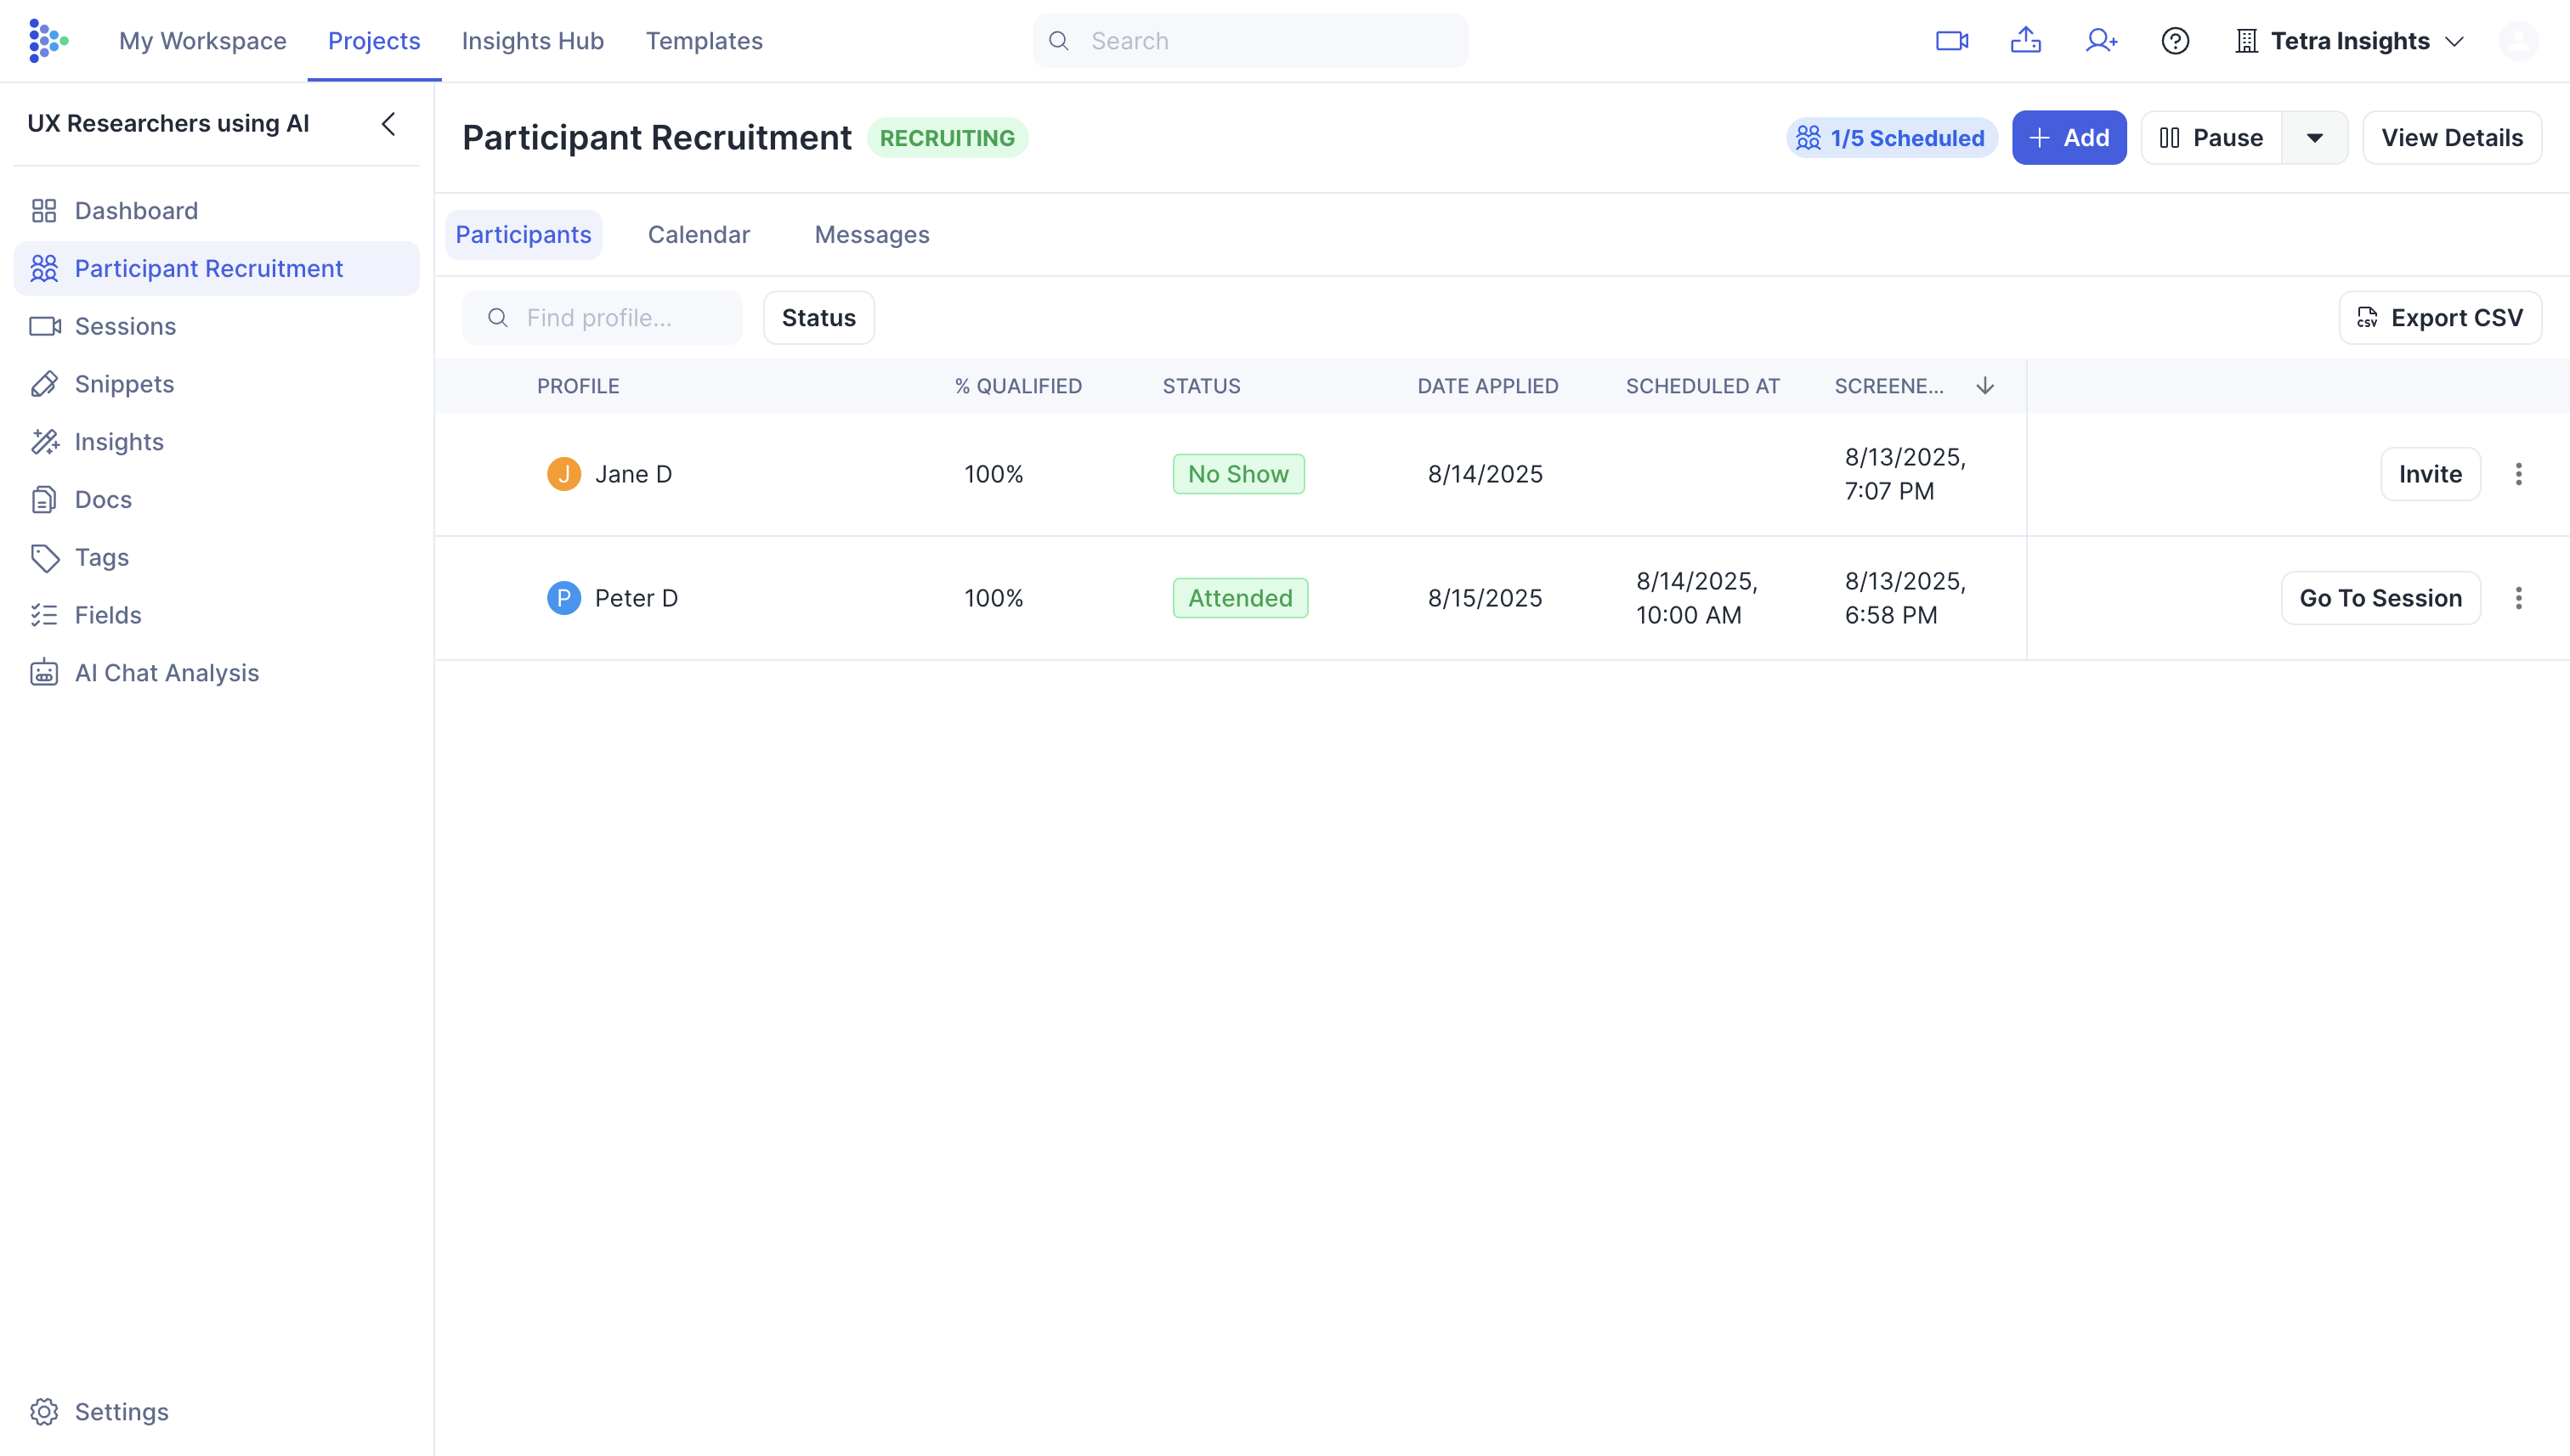
Task: Click the RECRUITING status label
Action: 947,138
